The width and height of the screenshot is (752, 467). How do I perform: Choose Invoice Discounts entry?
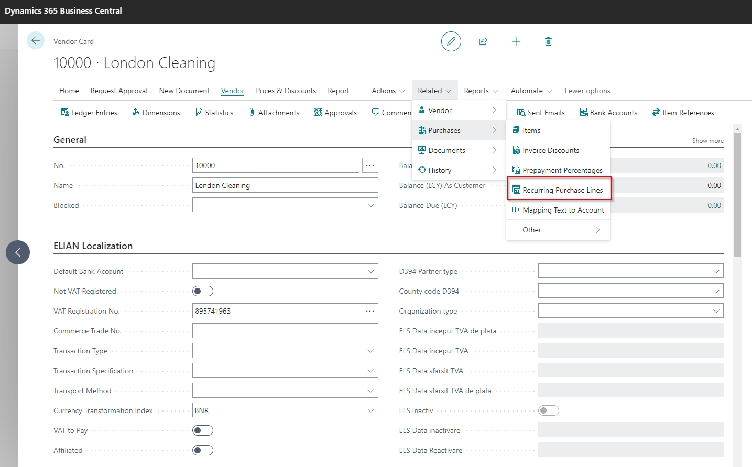tap(558, 150)
